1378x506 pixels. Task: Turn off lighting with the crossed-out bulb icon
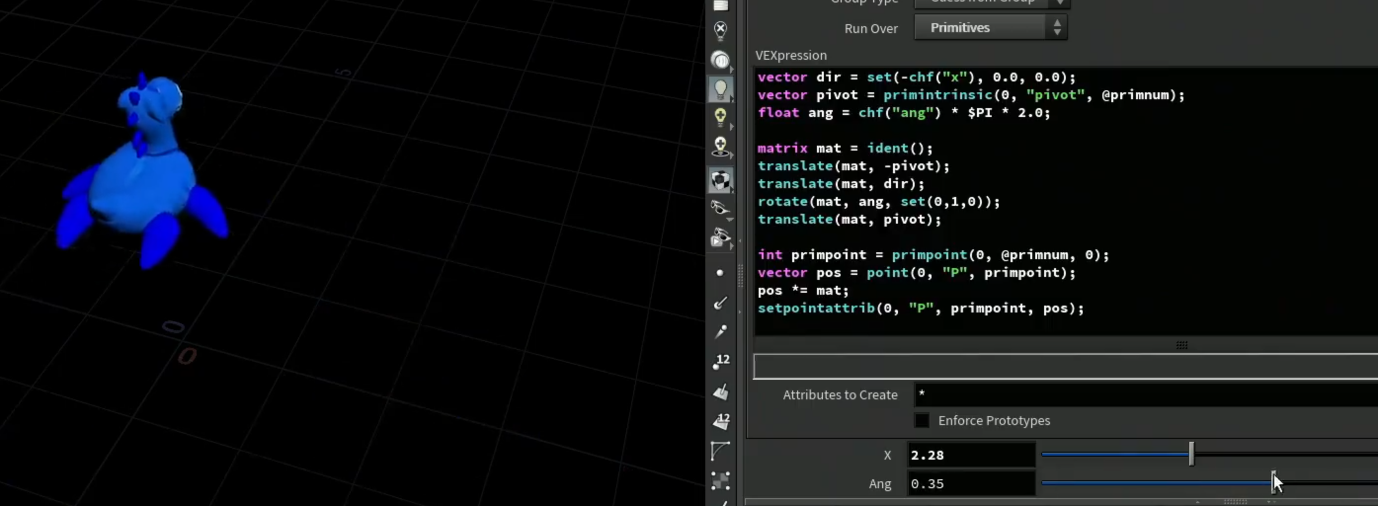coord(721,31)
